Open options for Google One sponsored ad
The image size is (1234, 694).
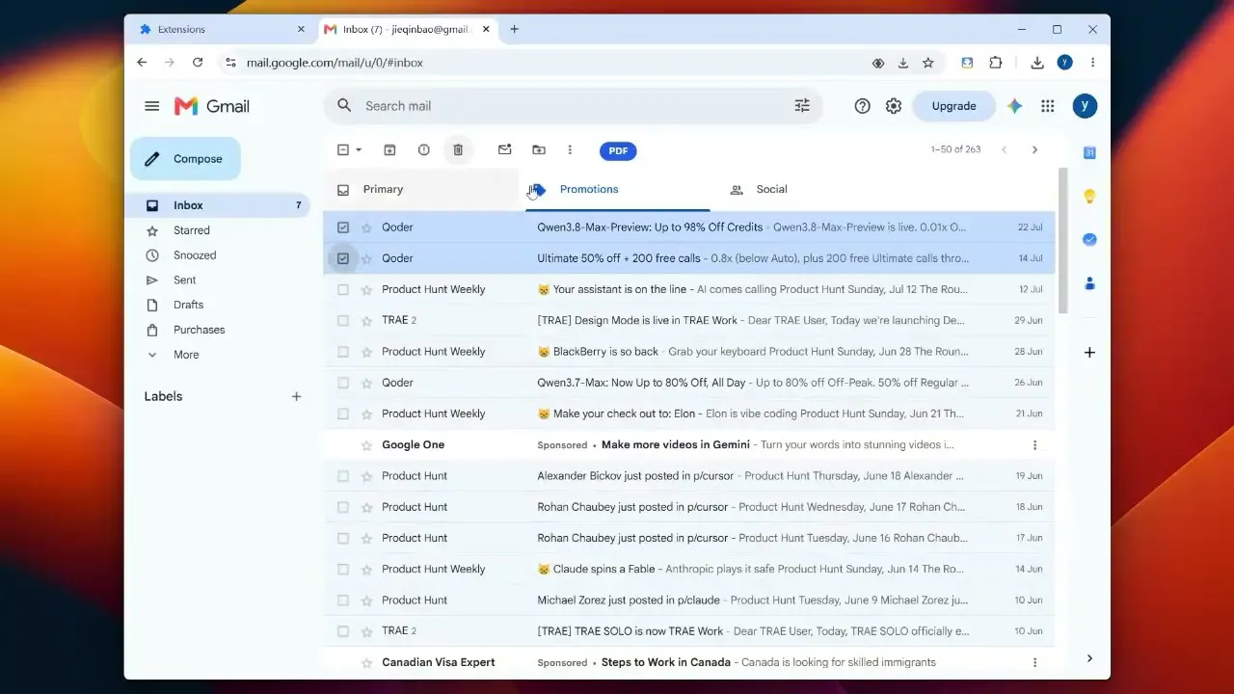click(x=1034, y=445)
